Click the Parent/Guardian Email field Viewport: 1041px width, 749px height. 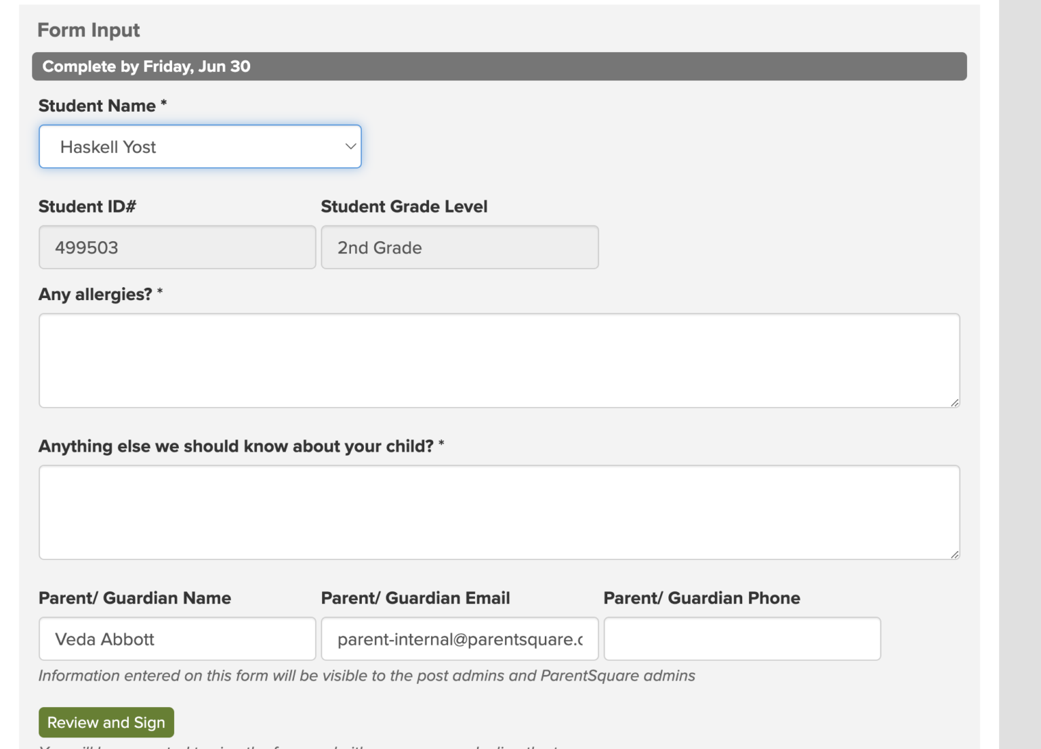pos(459,639)
